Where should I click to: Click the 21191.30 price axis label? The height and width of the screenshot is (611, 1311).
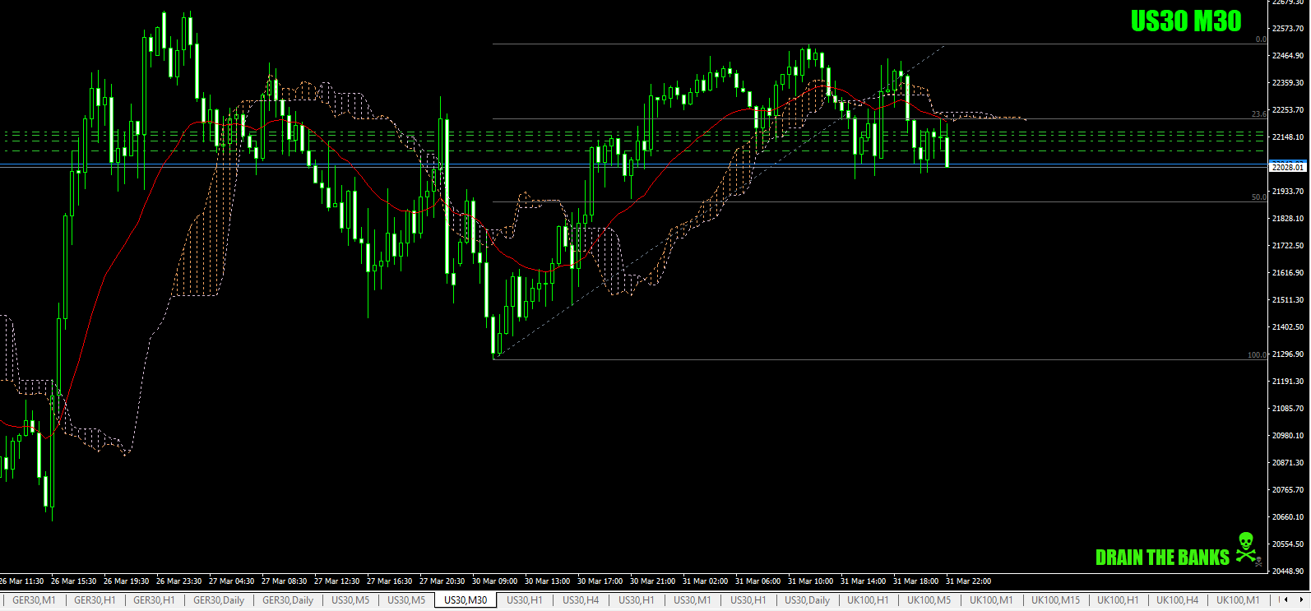(1288, 382)
